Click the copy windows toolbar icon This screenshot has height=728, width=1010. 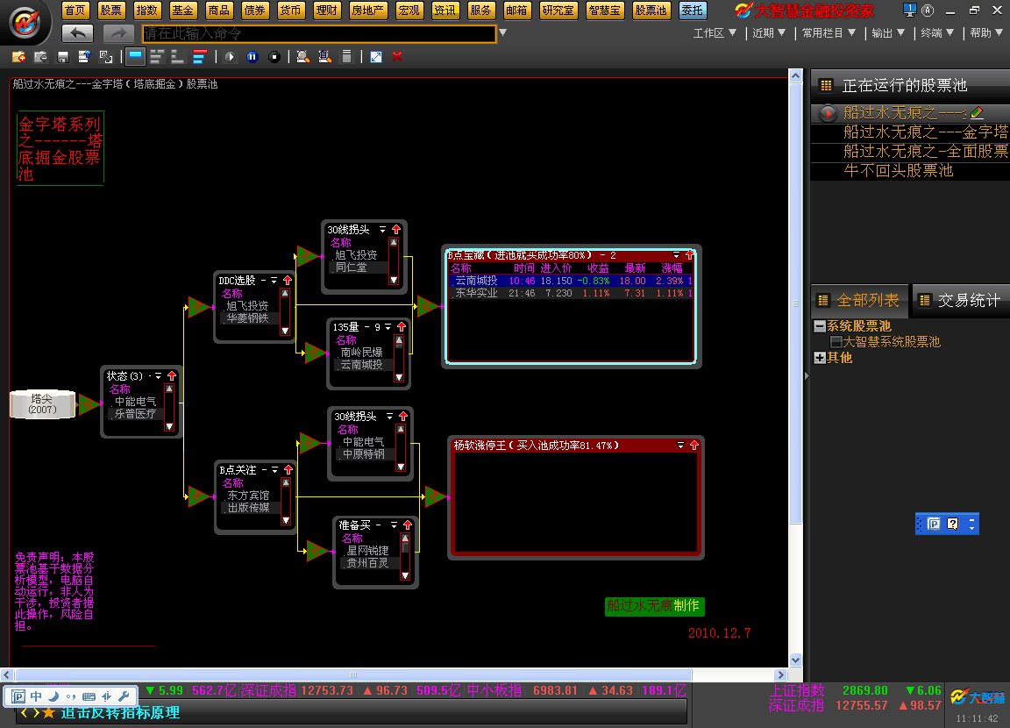[105, 57]
